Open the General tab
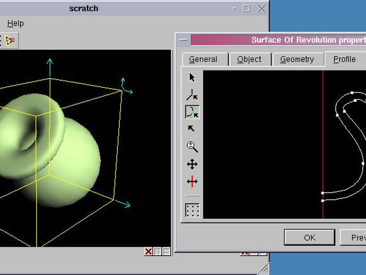The height and width of the screenshot is (275, 366). click(x=203, y=59)
